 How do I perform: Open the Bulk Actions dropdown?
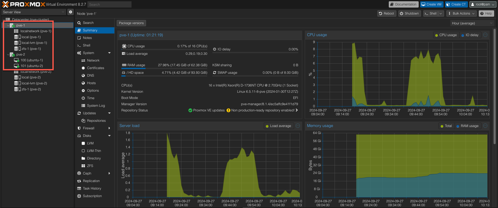(x=461, y=14)
